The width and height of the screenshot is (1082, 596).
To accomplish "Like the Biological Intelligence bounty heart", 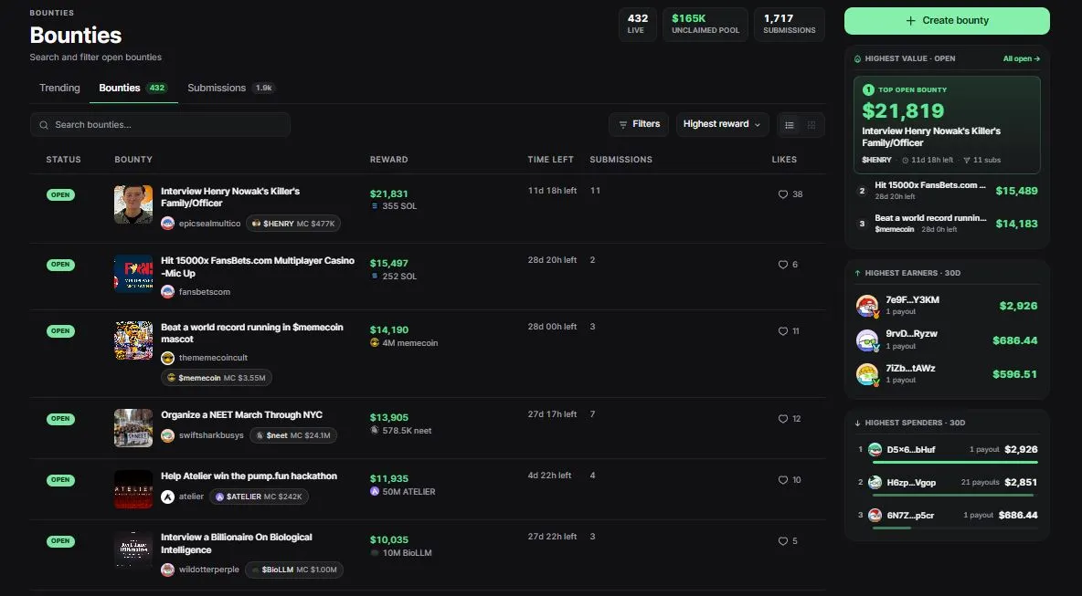I will 782,541.
